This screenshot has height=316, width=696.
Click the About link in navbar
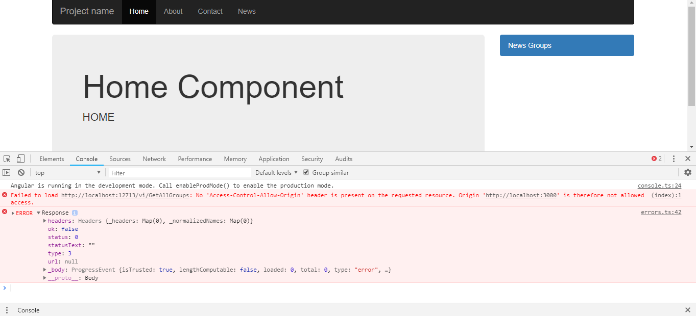click(173, 11)
